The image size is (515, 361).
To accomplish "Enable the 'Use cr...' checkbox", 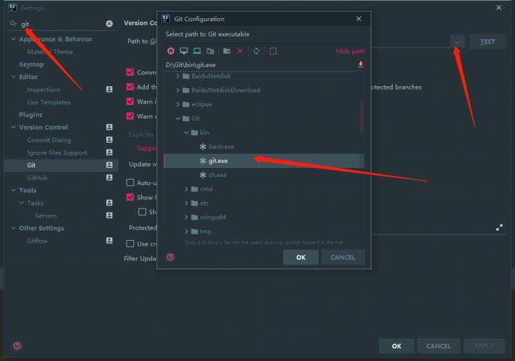I will (x=130, y=243).
